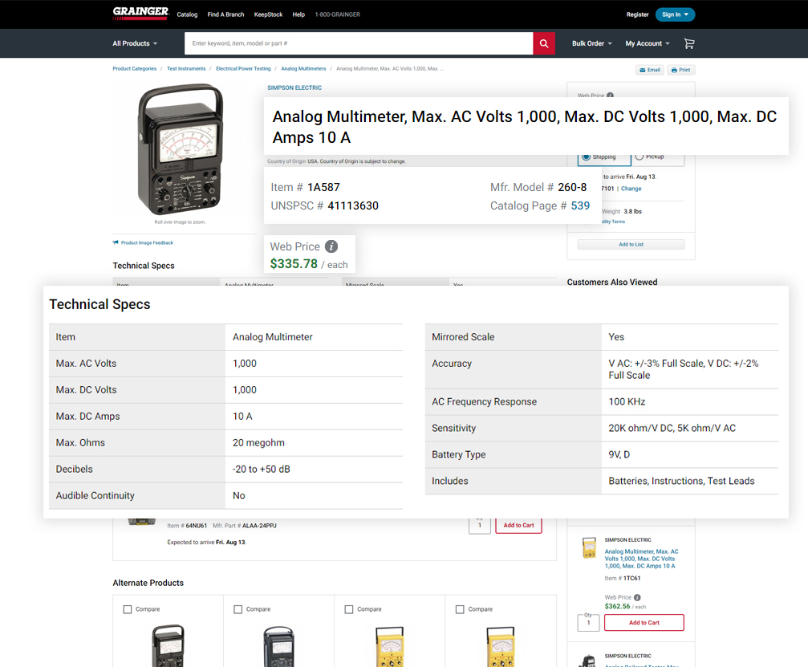Click UNSPSC # 41113630 text
Viewport: 808px width, 667px height.
[x=325, y=205]
